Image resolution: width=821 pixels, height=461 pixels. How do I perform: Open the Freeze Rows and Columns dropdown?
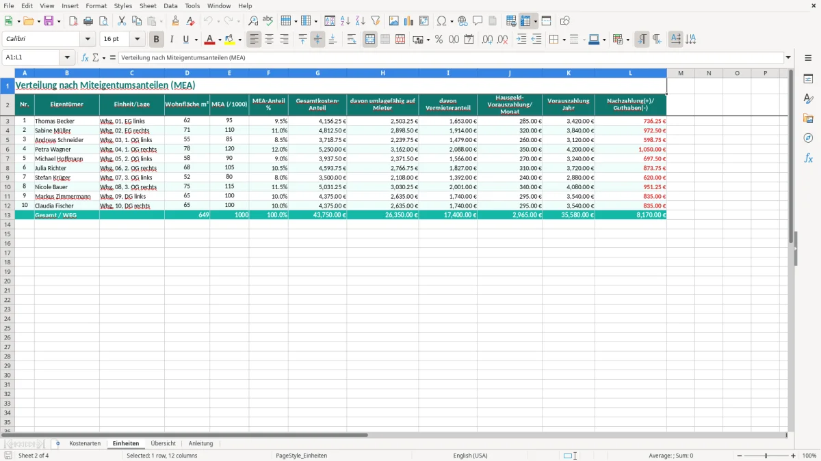[536, 21]
